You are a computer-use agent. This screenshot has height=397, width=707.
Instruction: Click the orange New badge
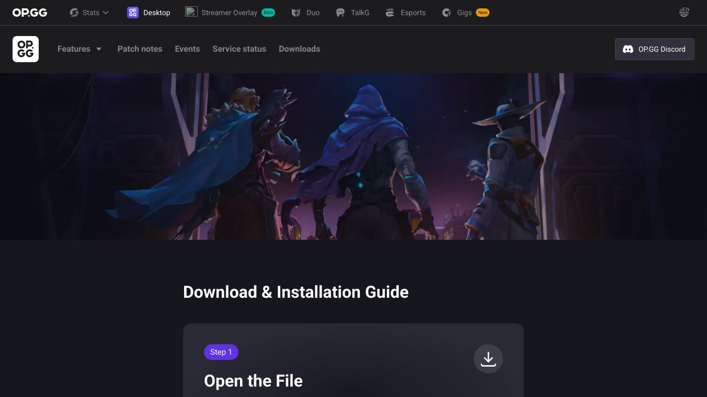[x=483, y=13]
